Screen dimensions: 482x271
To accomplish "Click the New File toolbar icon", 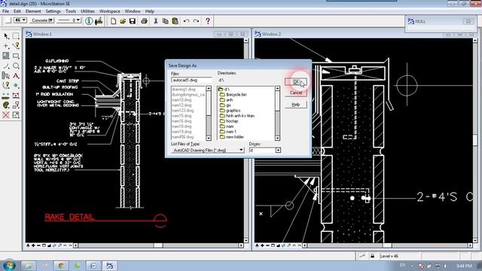I will click(x=113, y=21).
